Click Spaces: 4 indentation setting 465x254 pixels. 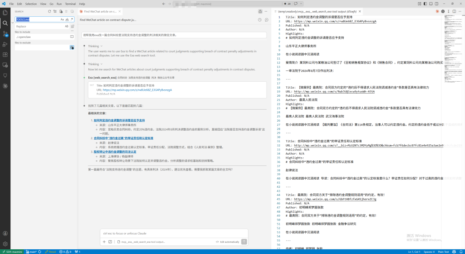pyautogui.click(x=429, y=251)
